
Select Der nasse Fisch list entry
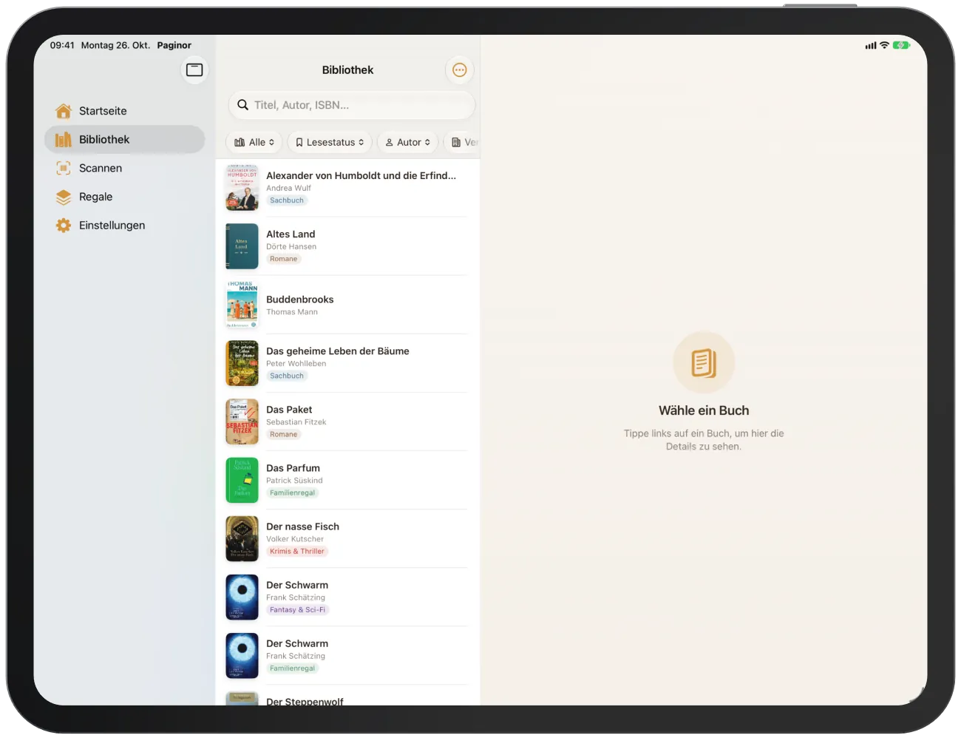pos(347,538)
